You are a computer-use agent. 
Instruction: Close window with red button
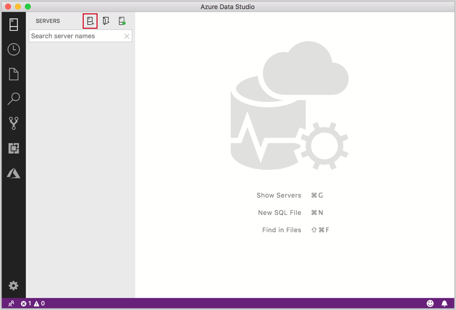[8, 6]
